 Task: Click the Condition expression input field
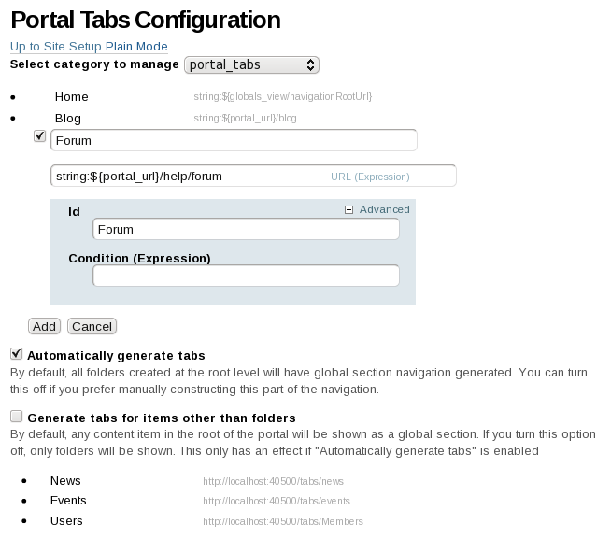coord(246,276)
